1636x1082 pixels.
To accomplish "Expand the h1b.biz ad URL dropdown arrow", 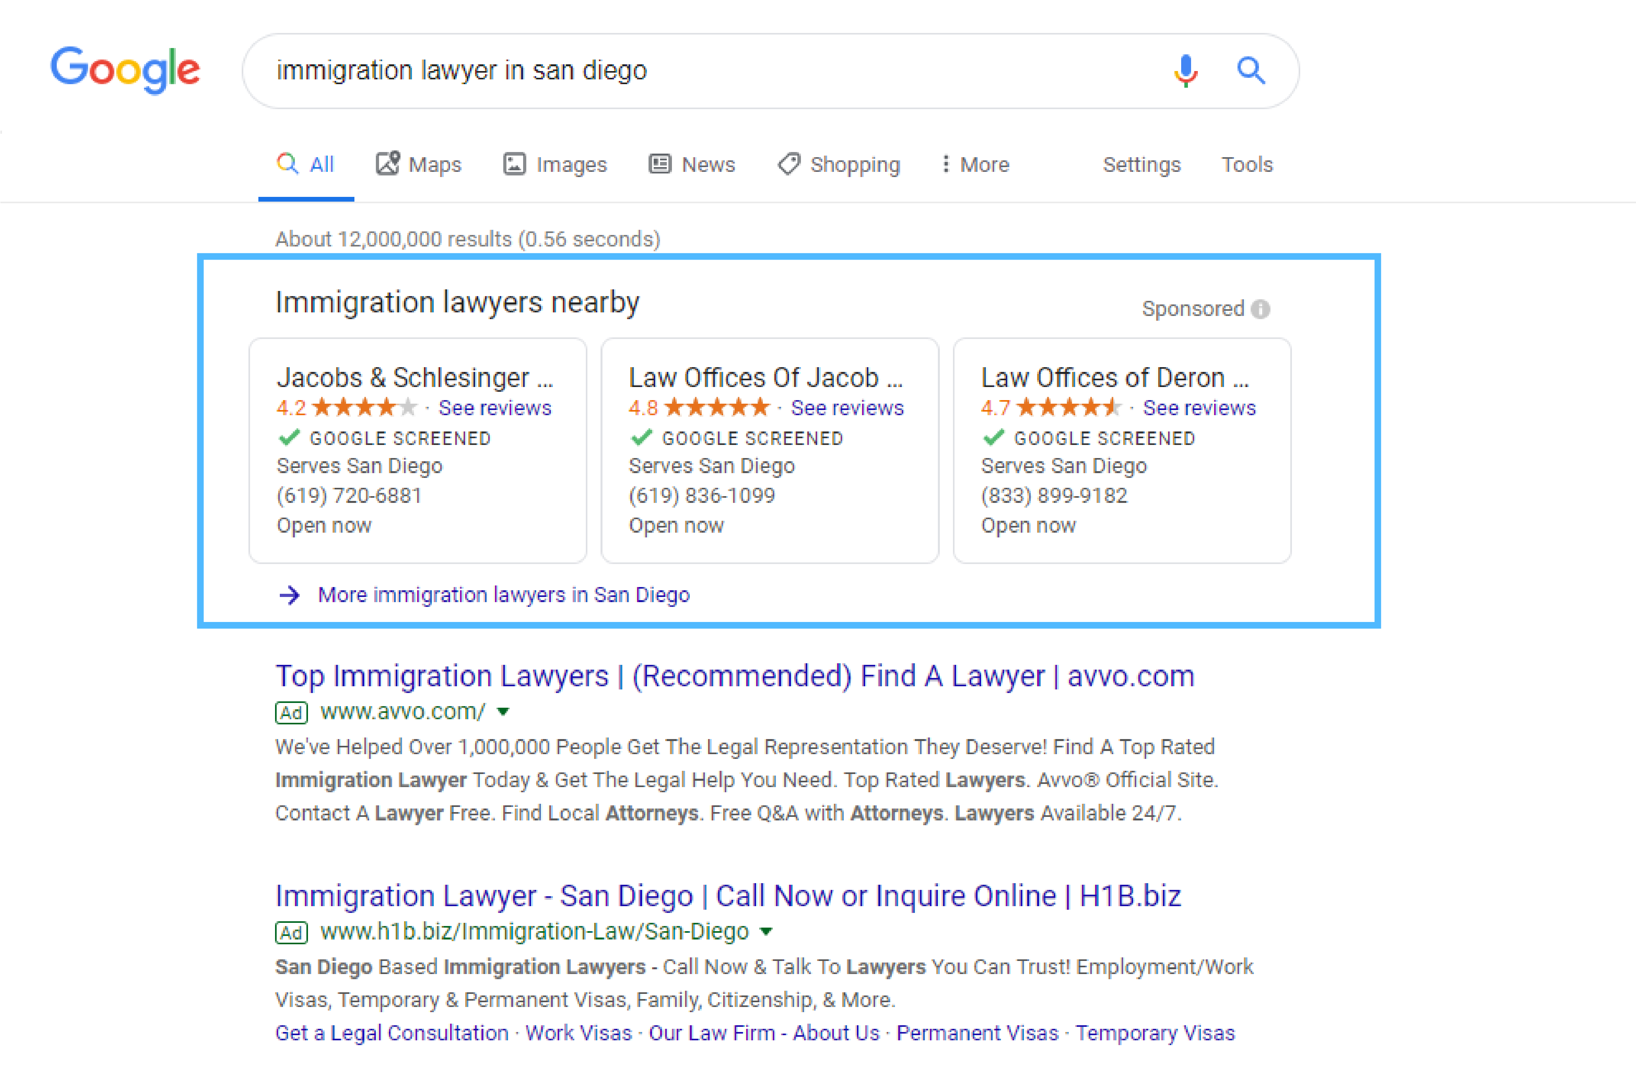I will tap(766, 932).
